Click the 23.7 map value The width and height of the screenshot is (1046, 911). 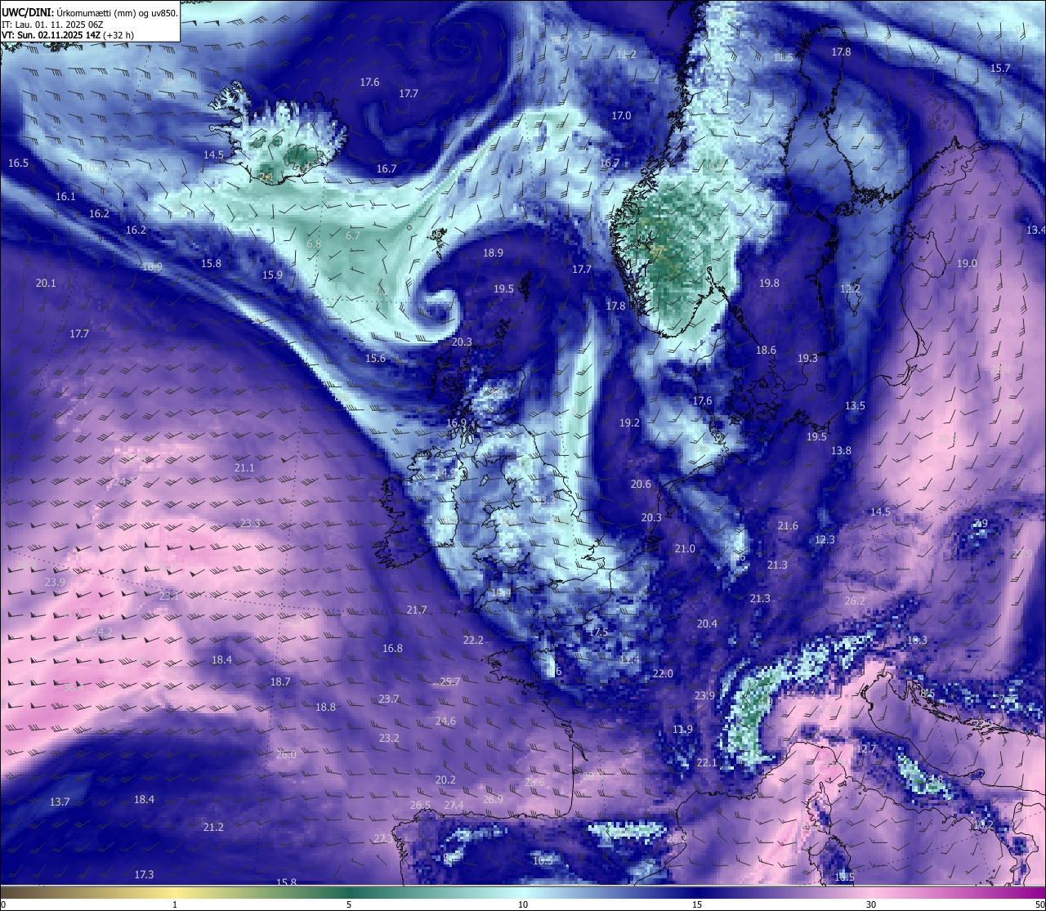pyautogui.click(x=389, y=699)
